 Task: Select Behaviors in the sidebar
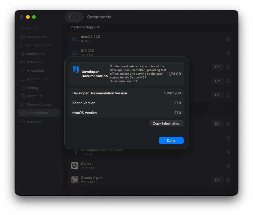pyautogui.click(x=39, y=62)
